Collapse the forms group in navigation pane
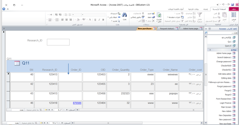Viewport: 239px width, 125px height. [210, 50]
